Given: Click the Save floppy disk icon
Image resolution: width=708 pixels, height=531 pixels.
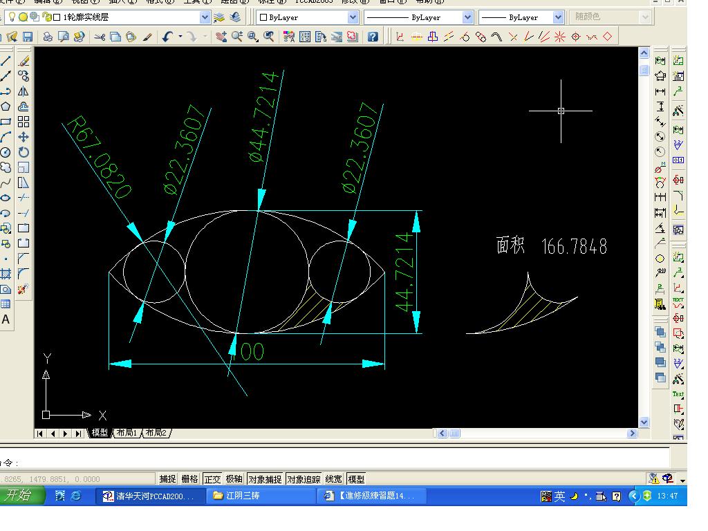Looking at the screenshot, I should click(x=28, y=37).
